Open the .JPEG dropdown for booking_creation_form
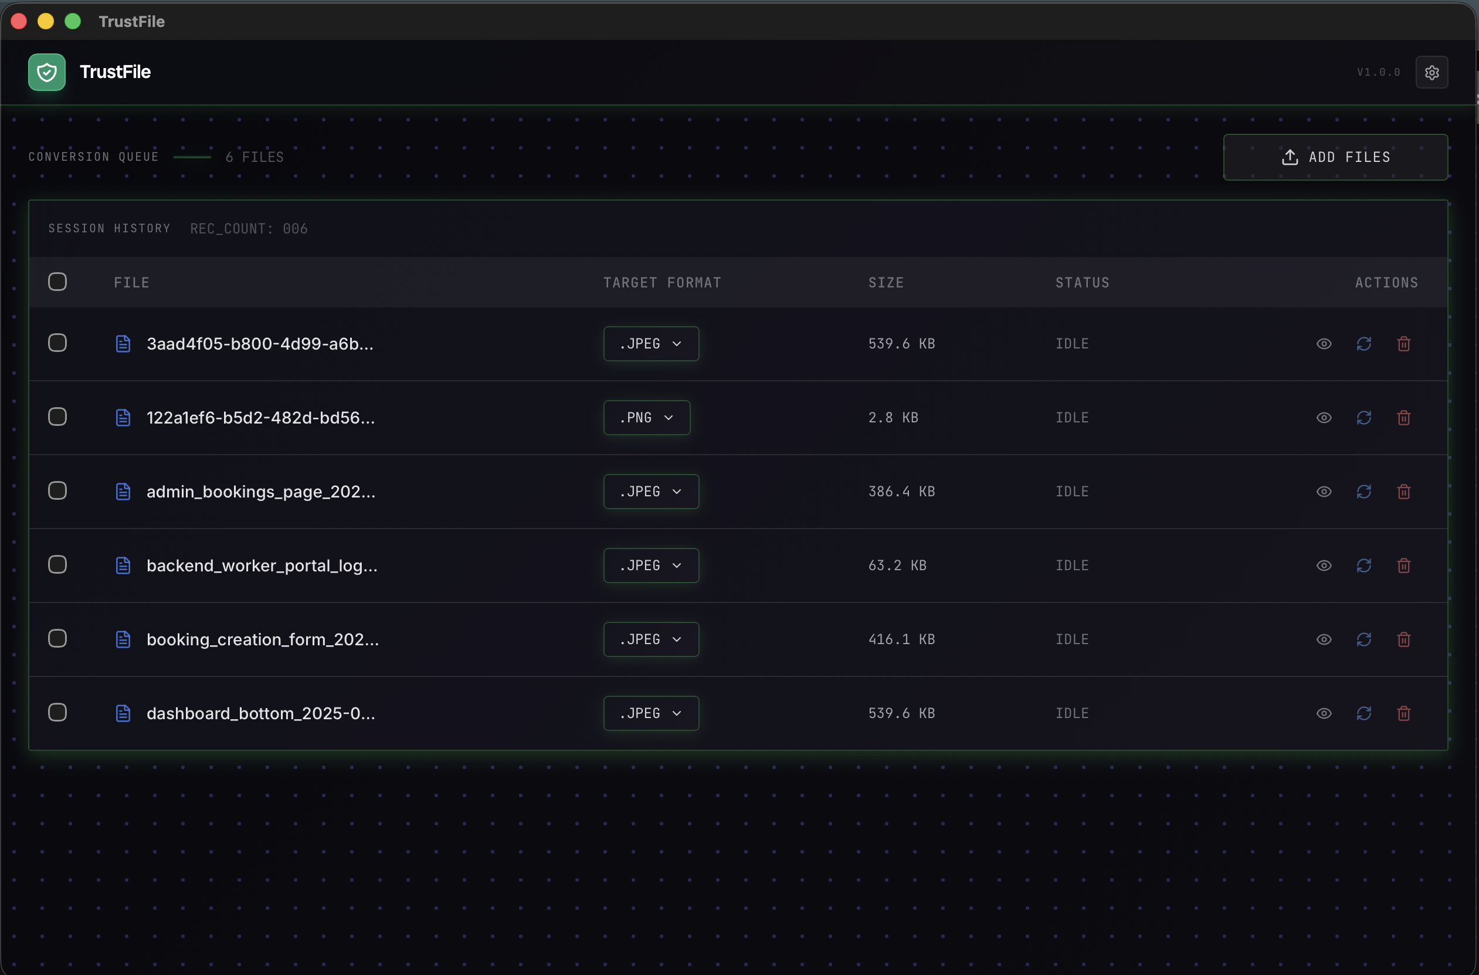 (650, 639)
